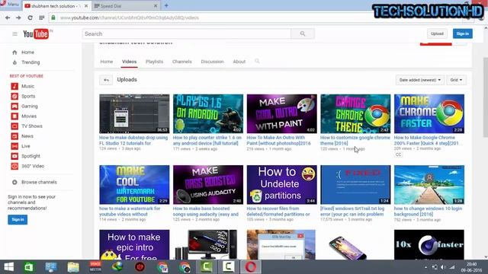Open the Gaming channel icon
Viewport: 488px width, 274px height.
pos(14,107)
